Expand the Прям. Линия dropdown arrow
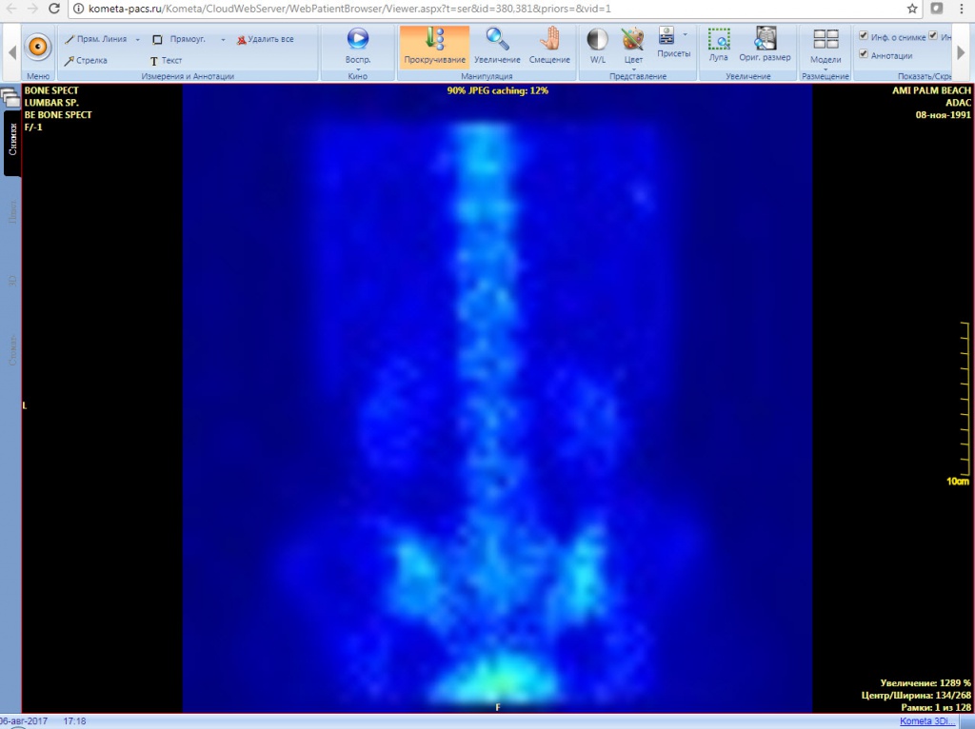The width and height of the screenshot is (975, 729). tap(137, 40)
